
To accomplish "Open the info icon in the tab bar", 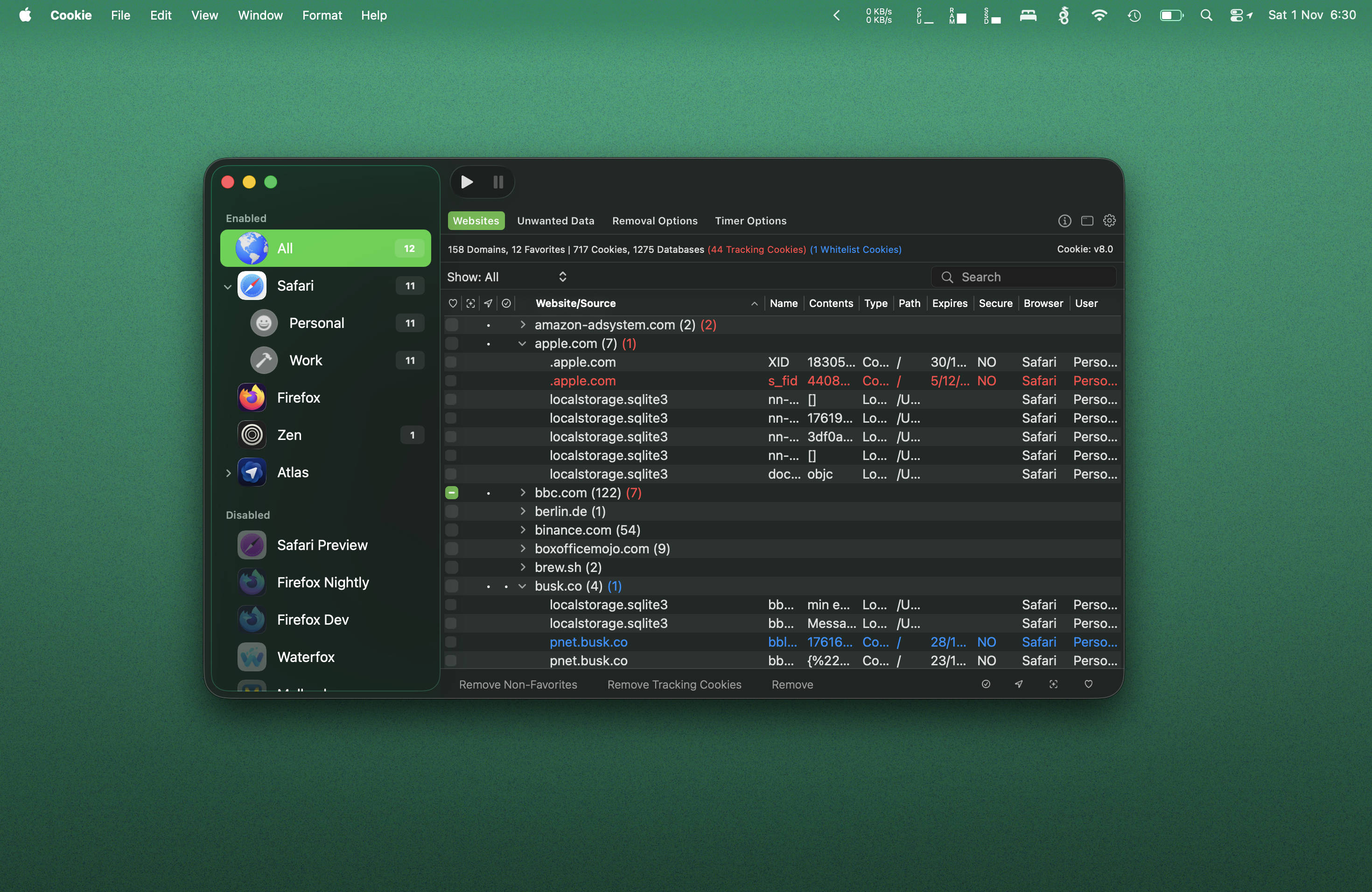I will [1064, 221].
